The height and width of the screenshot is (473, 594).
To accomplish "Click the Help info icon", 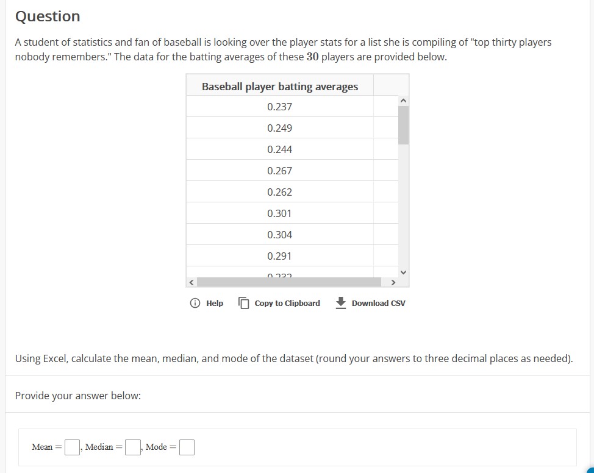I will [x=193, y=303].
